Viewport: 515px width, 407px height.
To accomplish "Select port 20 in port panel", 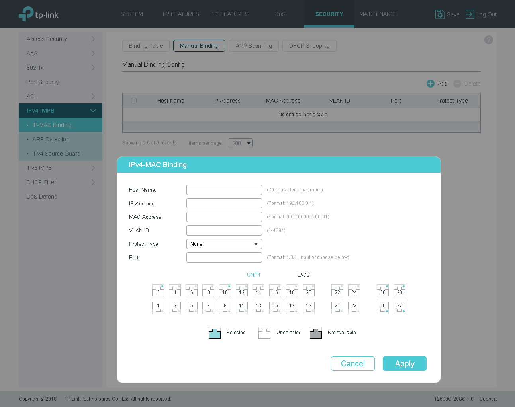I will [x=309, y=290].
